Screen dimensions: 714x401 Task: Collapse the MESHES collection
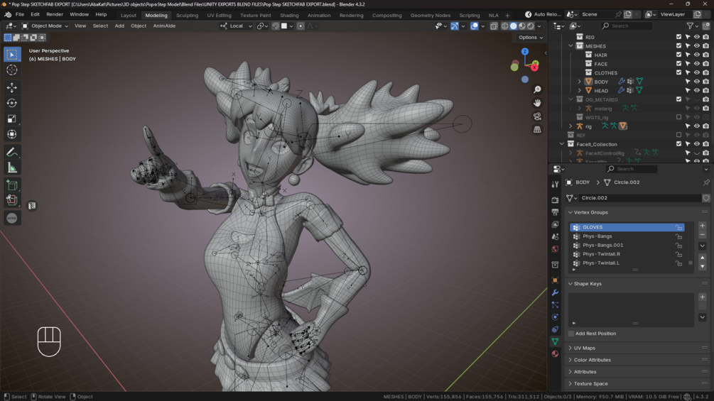click(x=571, y=46)
